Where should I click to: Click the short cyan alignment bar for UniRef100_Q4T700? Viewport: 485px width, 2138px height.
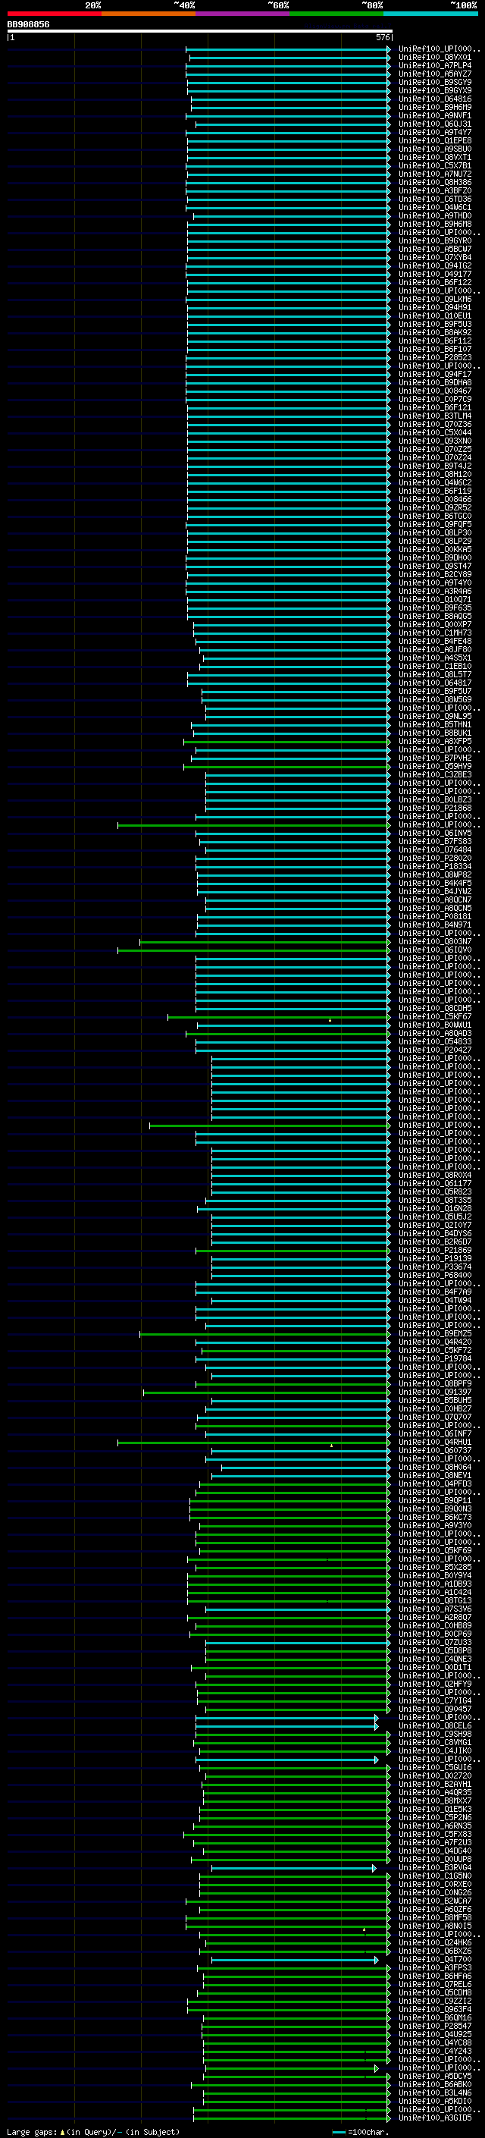pyautogui.click(x=294, y=1960)
